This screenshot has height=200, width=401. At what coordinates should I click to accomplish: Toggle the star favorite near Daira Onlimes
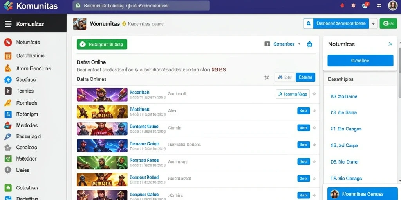pos(266,77)
